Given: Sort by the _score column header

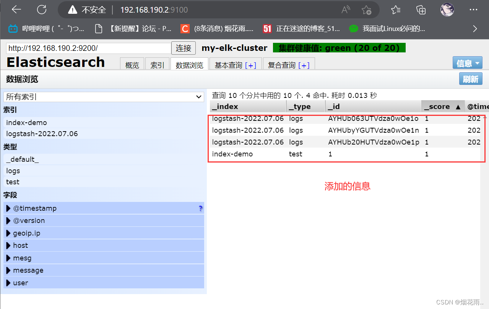Looking at the screenshot, I should [x=443, y=106].
